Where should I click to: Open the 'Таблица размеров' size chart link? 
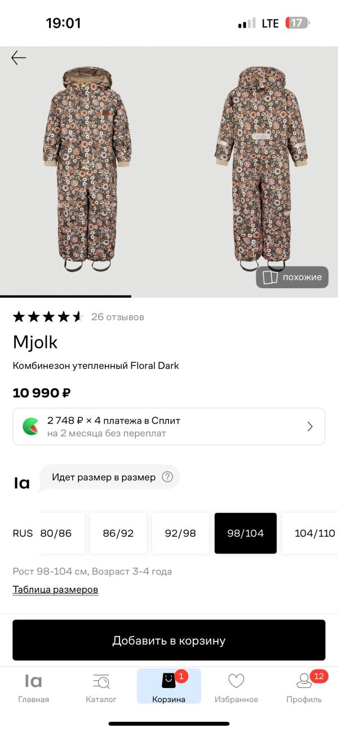55,590
